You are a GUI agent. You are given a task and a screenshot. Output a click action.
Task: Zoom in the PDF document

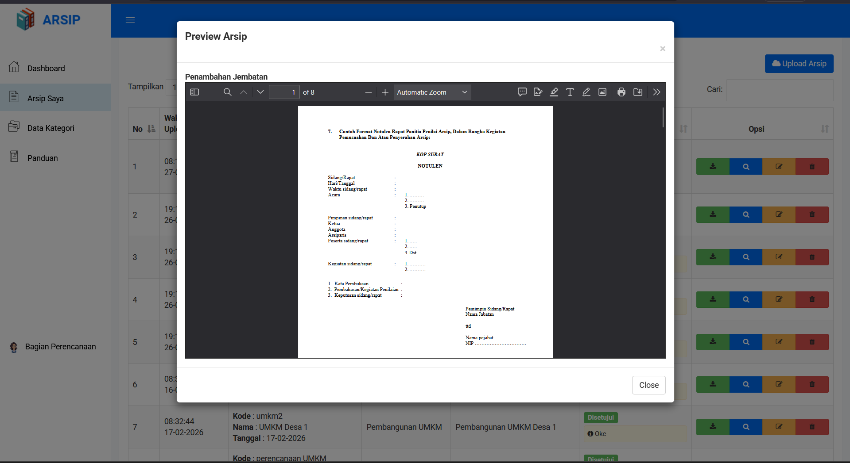coord(385,92)
